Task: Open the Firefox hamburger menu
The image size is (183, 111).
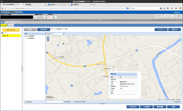Action: point(180,8)
